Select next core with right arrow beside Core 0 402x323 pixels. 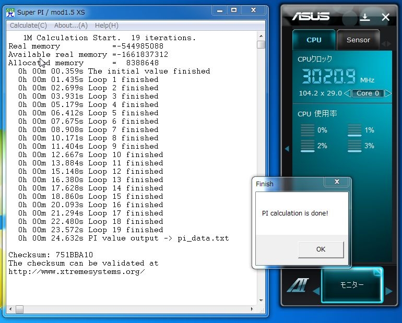click(388, 93)
